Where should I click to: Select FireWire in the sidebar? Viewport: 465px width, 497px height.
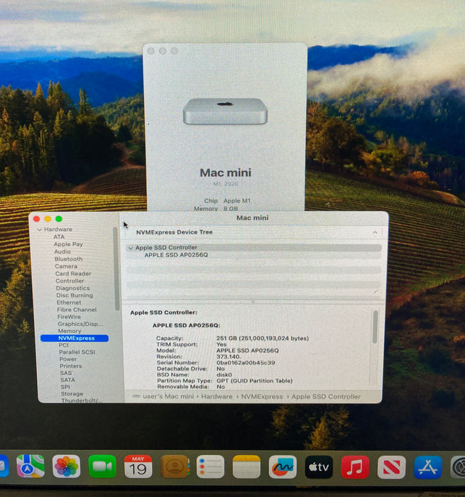69,317
